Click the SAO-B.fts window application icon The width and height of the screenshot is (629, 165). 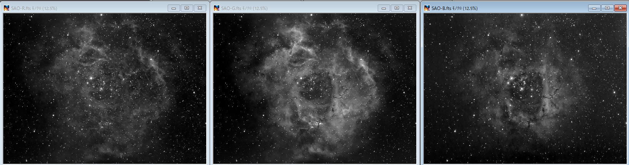tap(427, 8)
